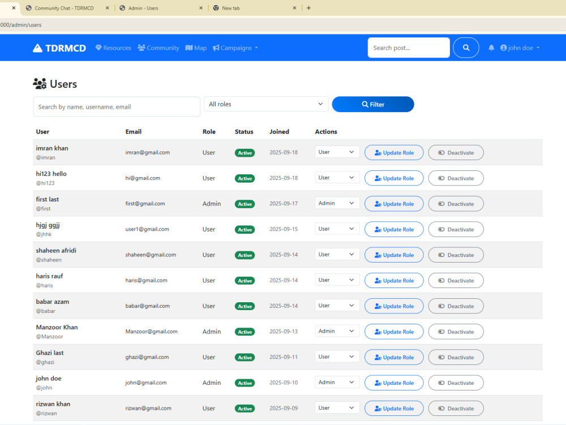The width and height of the screenshot is (566, 425).
Task: Click the browser address bar URL
Action: click(21, 25)
